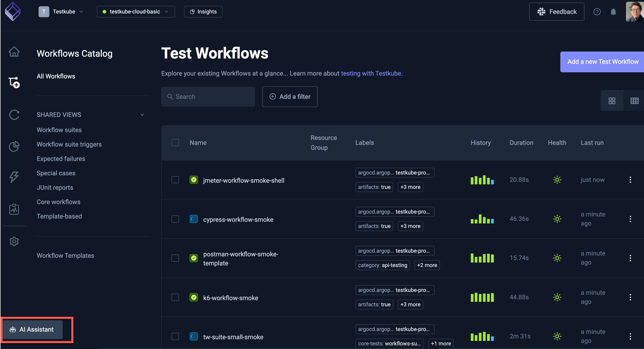The image size is (644, 349).
Task: Open the Expected failures shared view
Action: [61, 159]
